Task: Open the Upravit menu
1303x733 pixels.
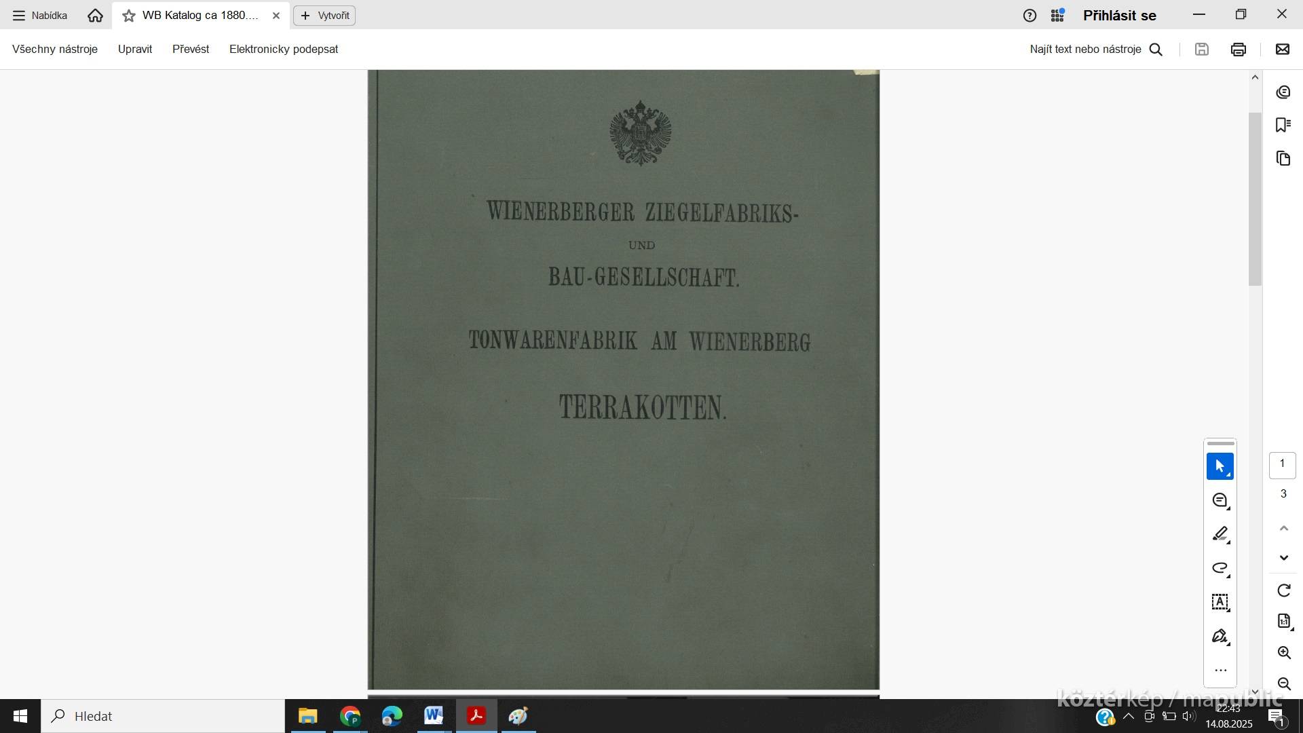Action: tap(135, 49)
